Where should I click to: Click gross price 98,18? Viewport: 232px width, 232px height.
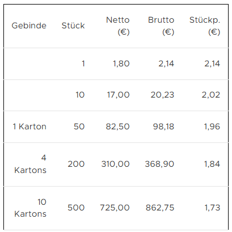click(163, 126)
